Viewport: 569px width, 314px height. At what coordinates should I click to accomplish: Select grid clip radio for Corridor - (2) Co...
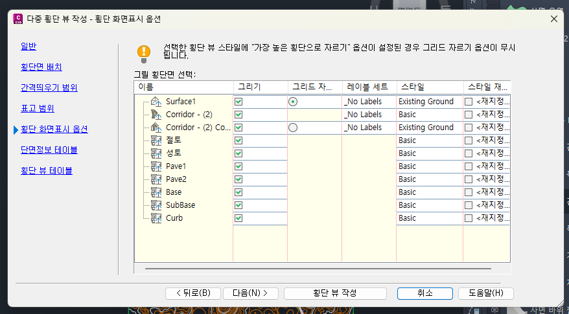pos(293,128)
